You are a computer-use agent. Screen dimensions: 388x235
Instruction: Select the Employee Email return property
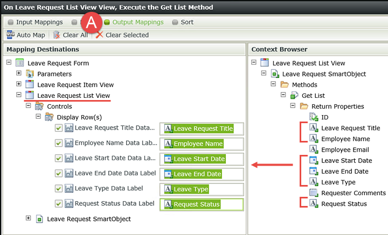point(345,149)
